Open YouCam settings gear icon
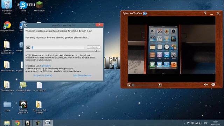Image resolution: width=224 pixels, height=126 pixels. [213, 85]
